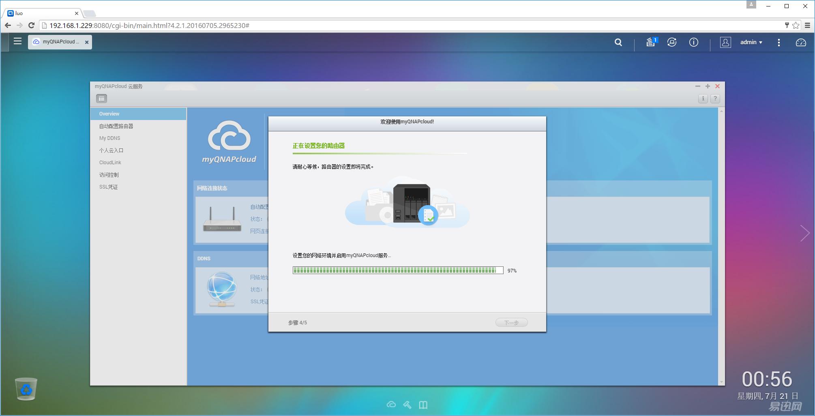The height and width of the screenshot is (416, 815).
Task: Click the 下一步 next button
Action: point(511,323)
